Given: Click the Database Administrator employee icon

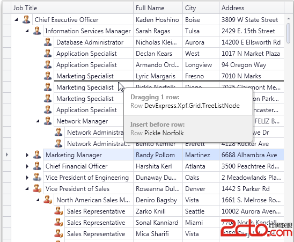Looking at the screenshot, I should (48, 42).
